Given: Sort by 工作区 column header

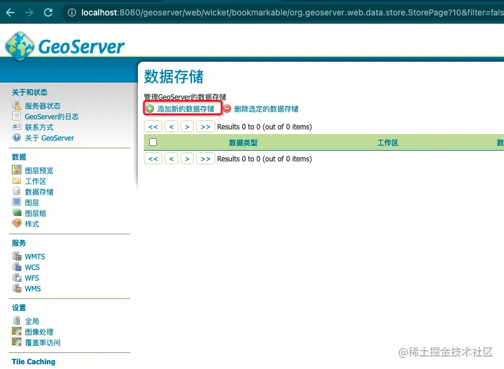Looking at the screenshot, I should pyautogui.click(x=388, y=143).
